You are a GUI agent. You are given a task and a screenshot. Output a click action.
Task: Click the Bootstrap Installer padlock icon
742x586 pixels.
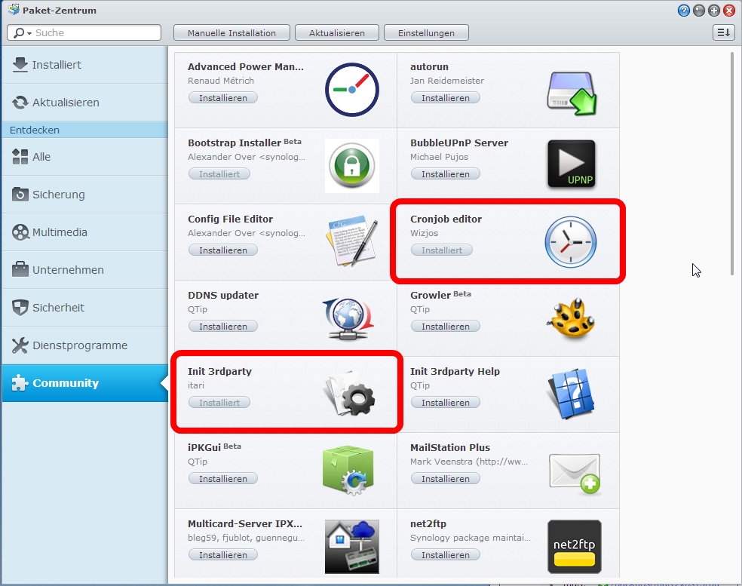tap(352, 166)
